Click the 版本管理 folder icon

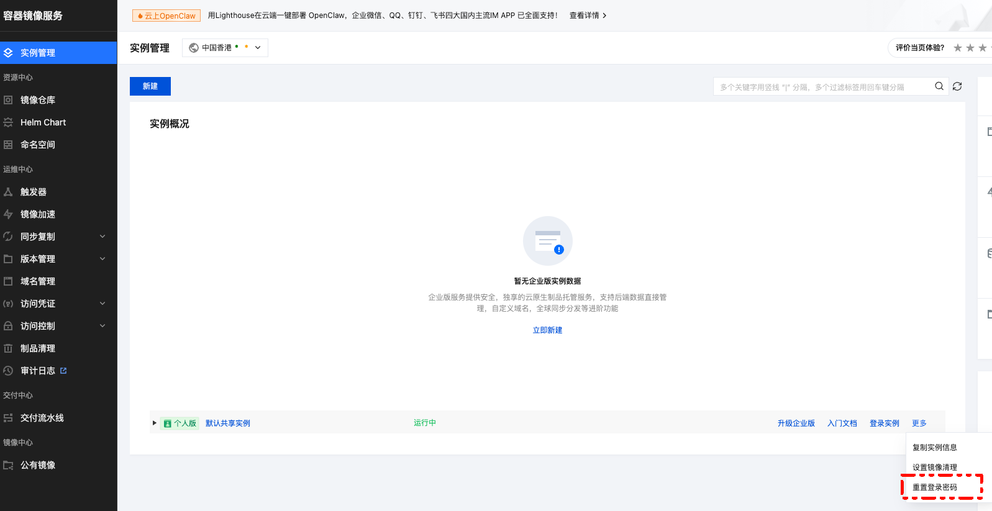click(x=8, y=259)
